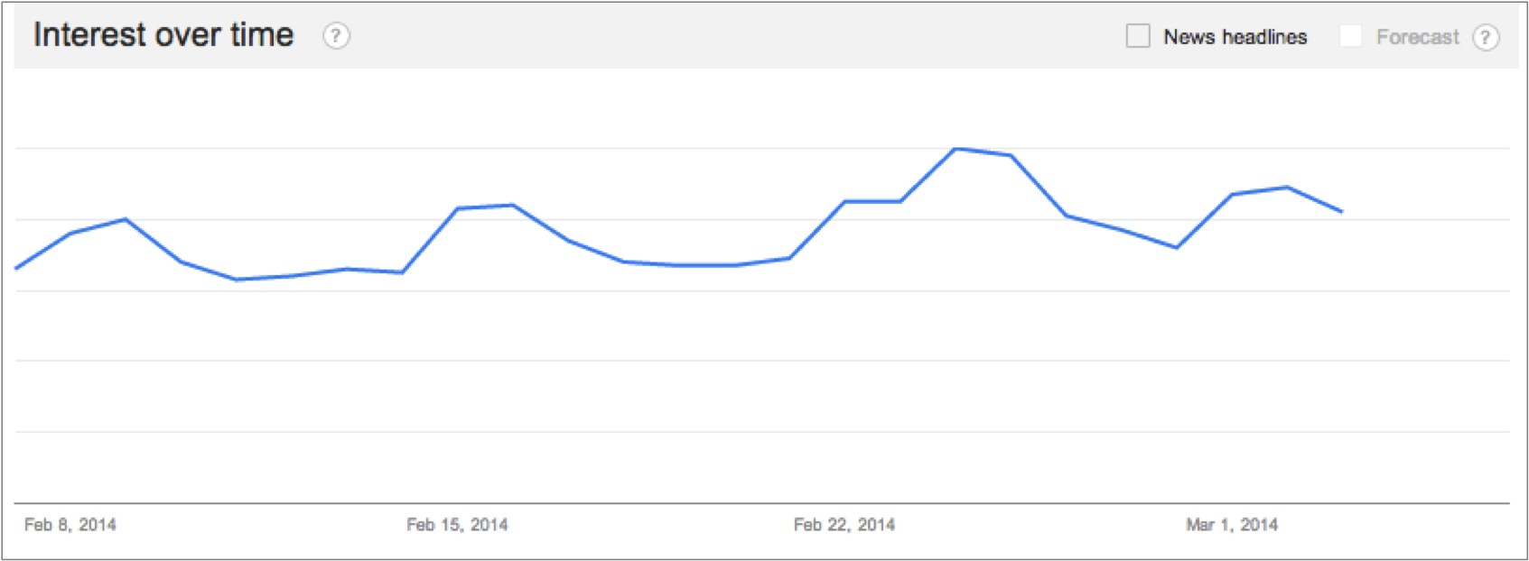Click the Forecast label text
The width and height of the screenshot is (1529, 561).
pyautogui.click(x=1417, y=37)
